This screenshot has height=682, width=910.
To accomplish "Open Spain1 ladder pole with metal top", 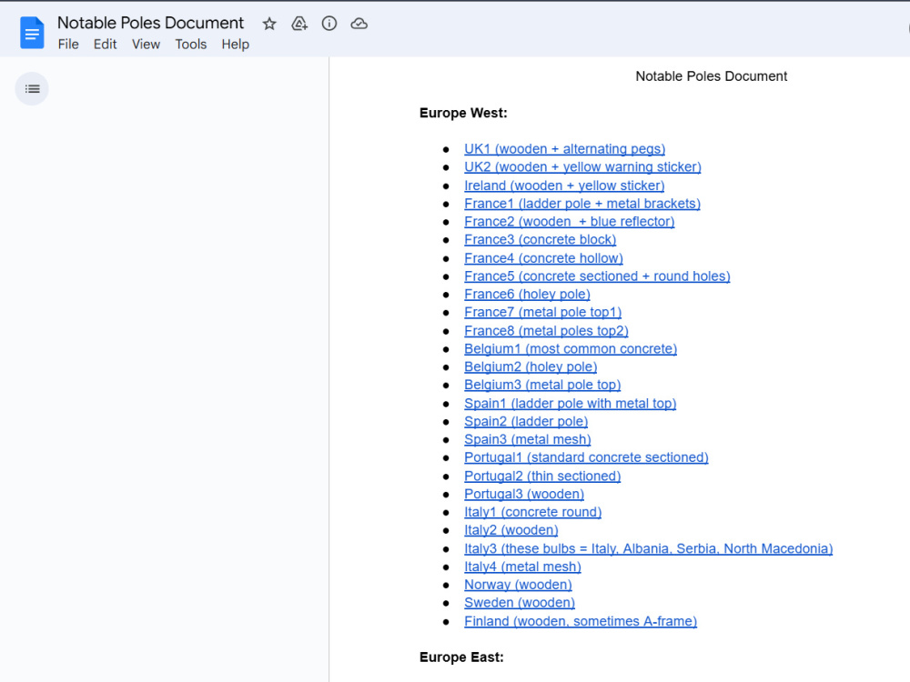I will tap(570, 403).
